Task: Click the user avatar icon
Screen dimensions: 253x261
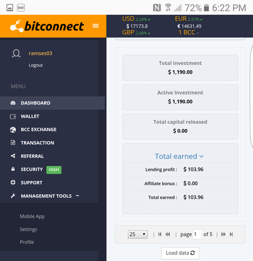Action: 16,53
